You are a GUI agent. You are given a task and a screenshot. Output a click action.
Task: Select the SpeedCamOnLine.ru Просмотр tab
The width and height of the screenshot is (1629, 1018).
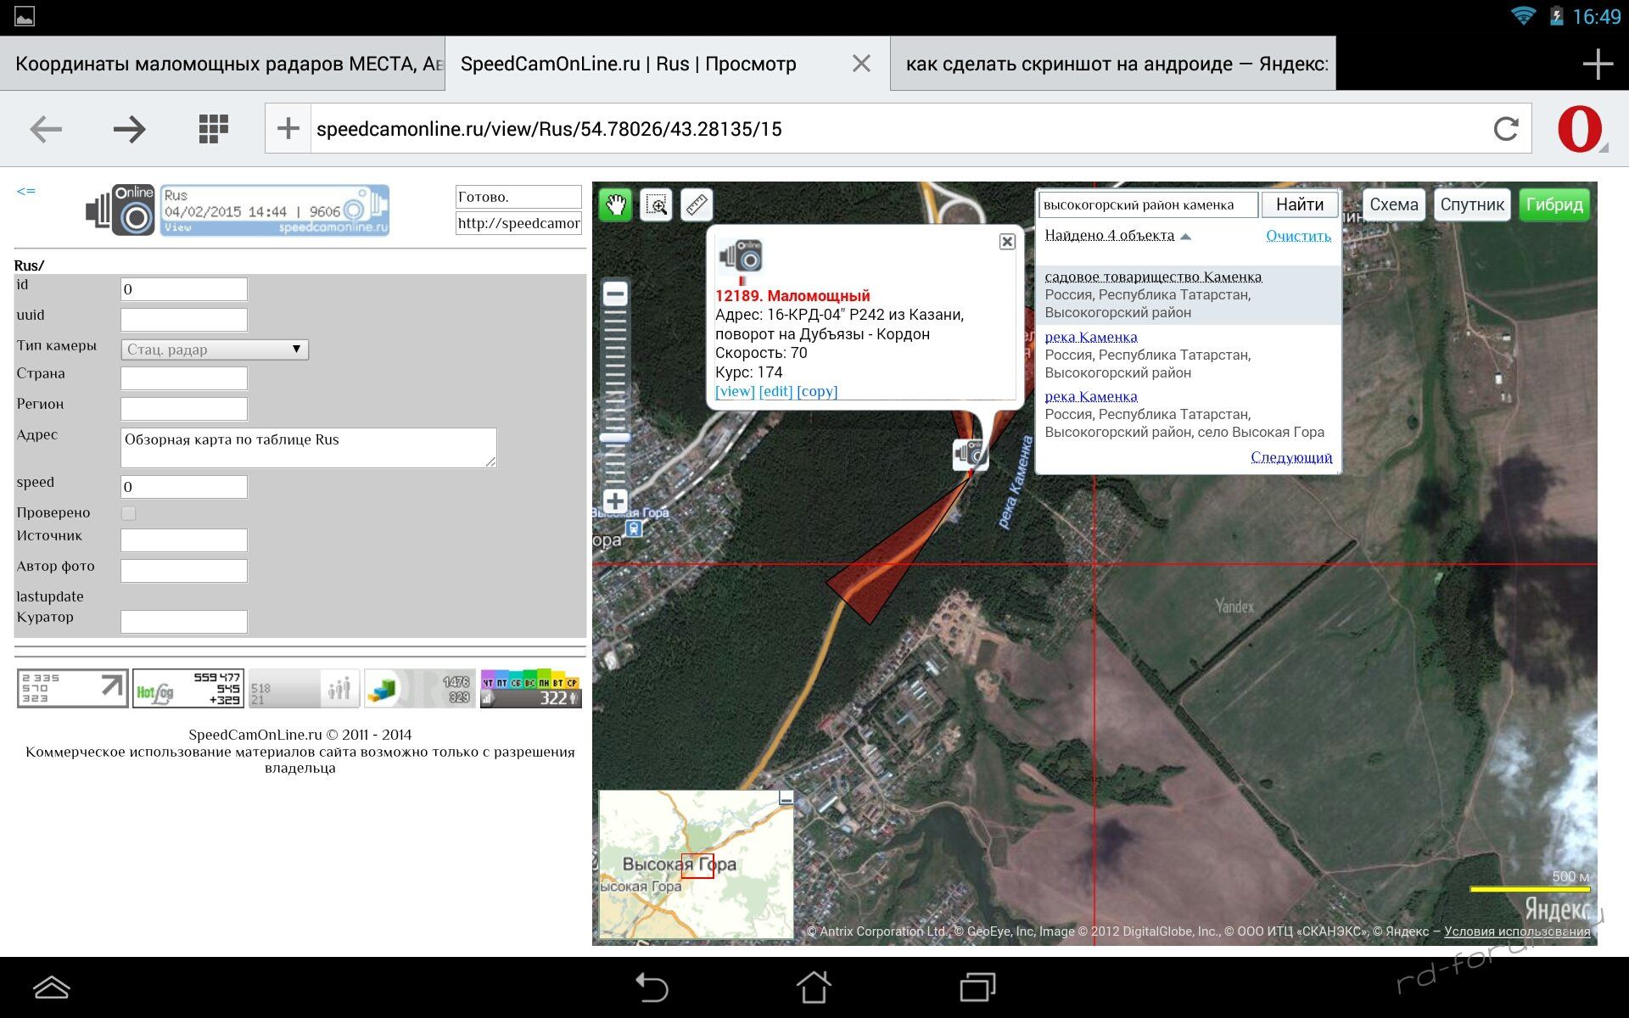(629, 64)
